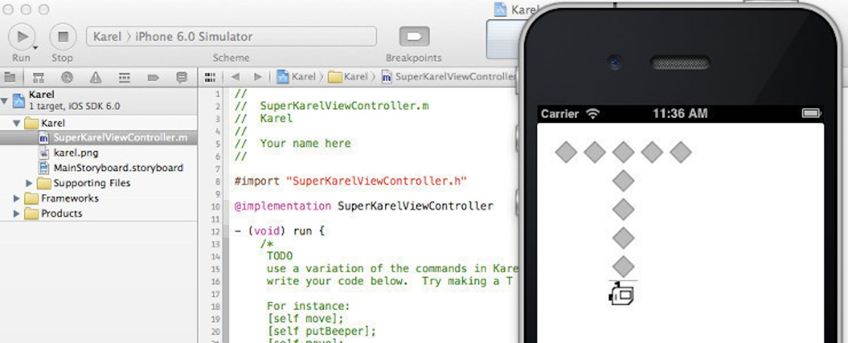848x343 pixels.
Task: Click the TODO comment line
Action: pos(279,256)
